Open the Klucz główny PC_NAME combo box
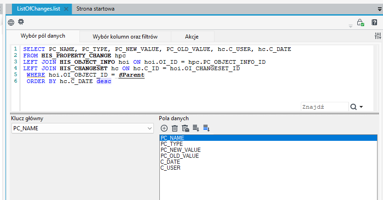Image resolution: width=383 pixels, height=200 pixels. pyautogui.click(x=83, y=128)
